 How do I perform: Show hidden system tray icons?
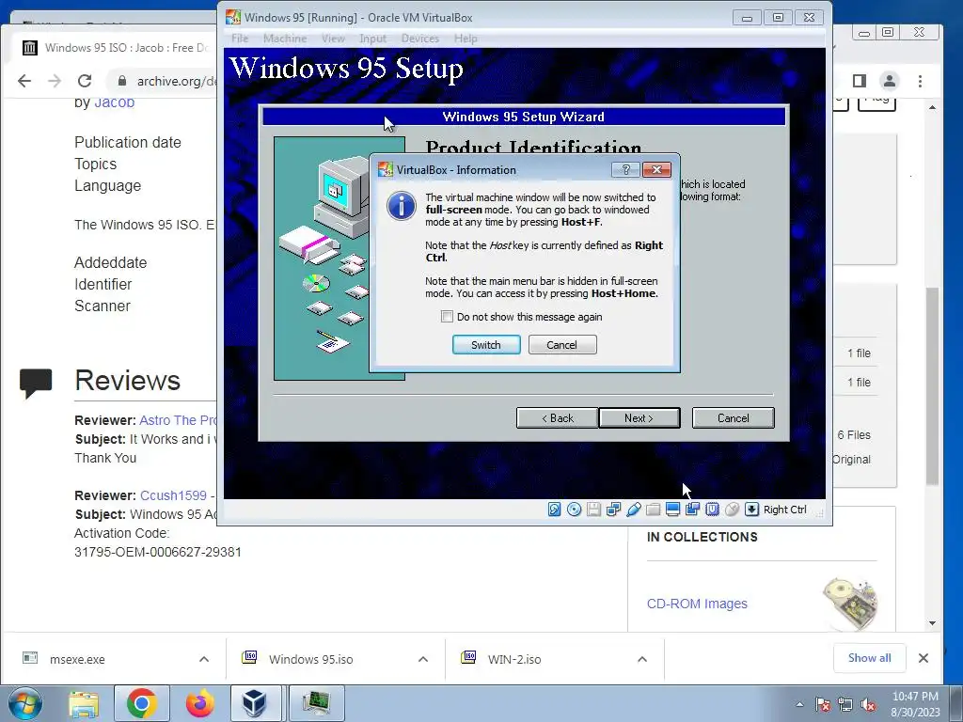point(799,704)
